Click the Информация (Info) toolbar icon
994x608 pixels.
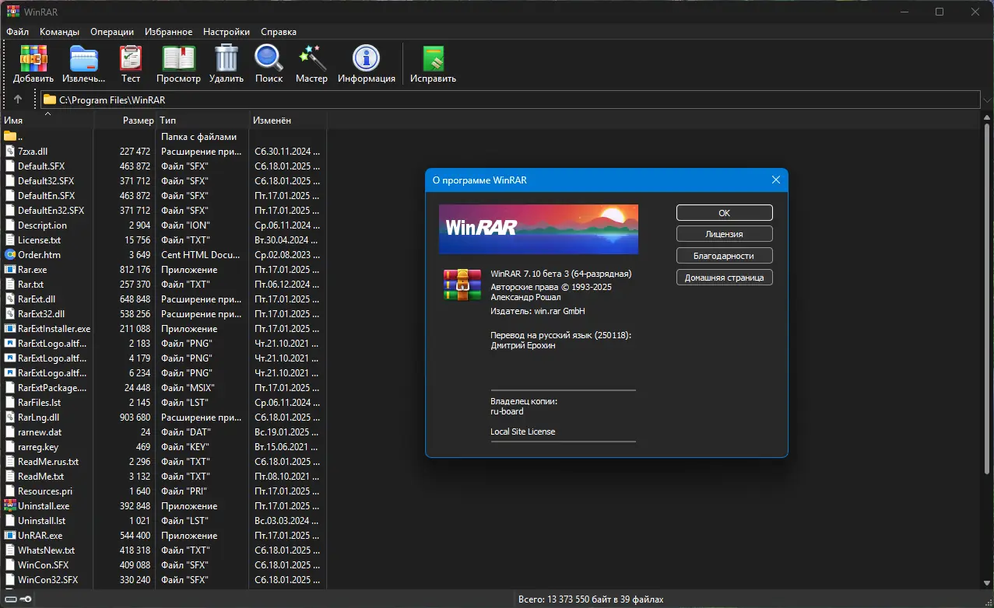(x=367, y=64)
